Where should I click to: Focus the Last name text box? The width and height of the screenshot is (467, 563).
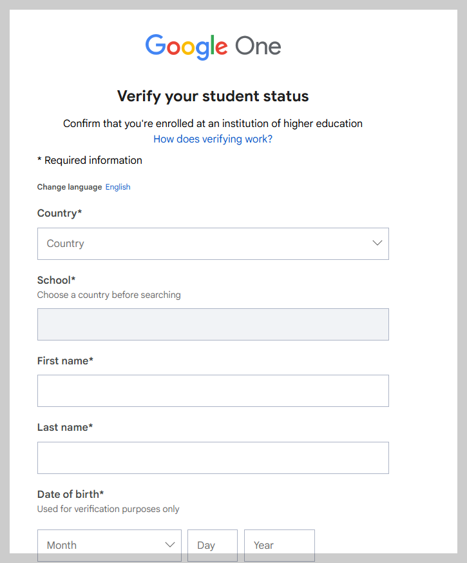(x=213, y=458)
